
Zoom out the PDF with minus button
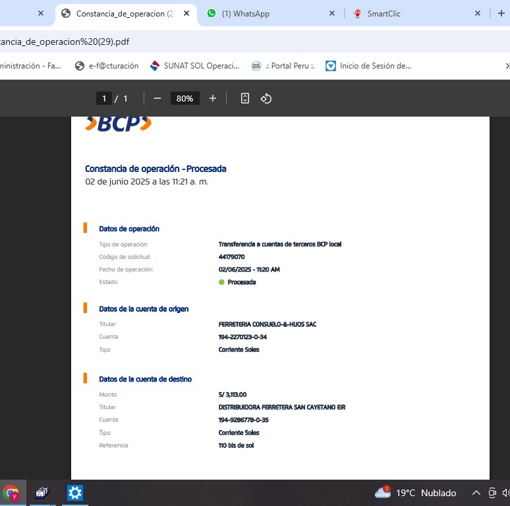click(157, 98)
